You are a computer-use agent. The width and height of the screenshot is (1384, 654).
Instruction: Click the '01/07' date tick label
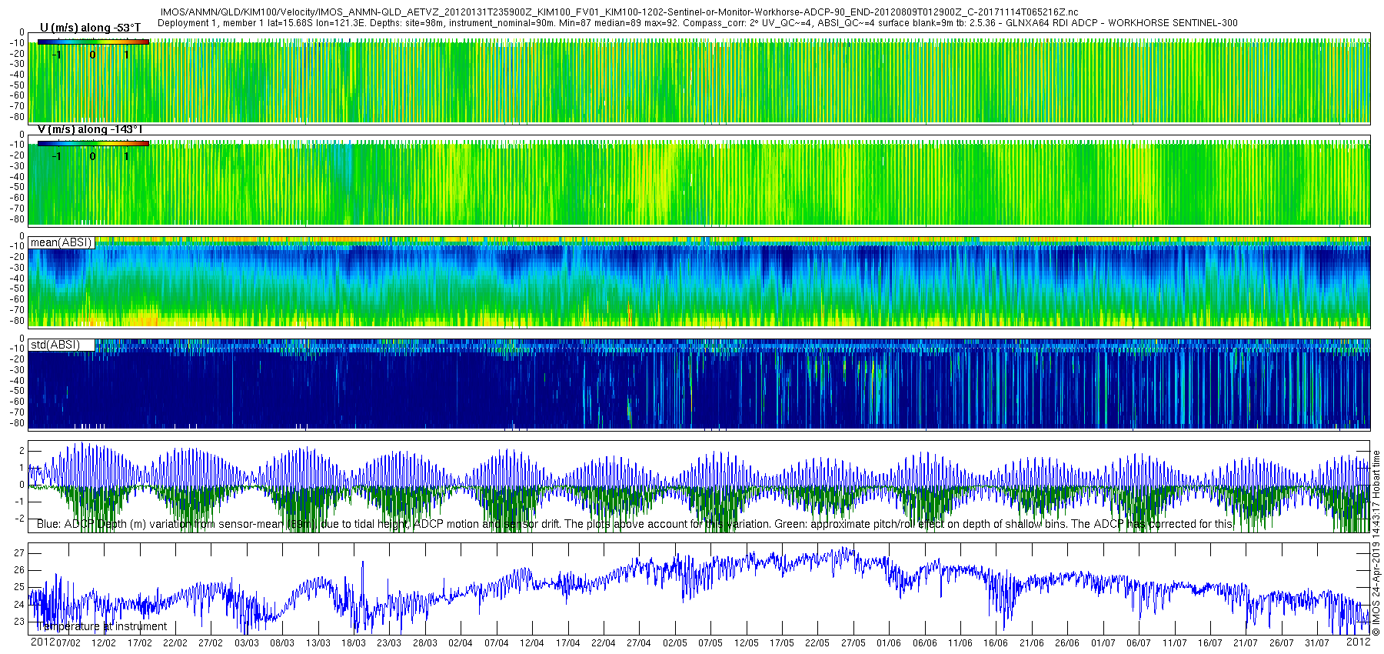1103,642
